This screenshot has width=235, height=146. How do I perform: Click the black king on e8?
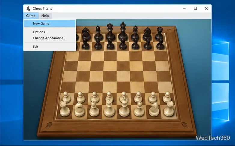[x=123, y=31]
